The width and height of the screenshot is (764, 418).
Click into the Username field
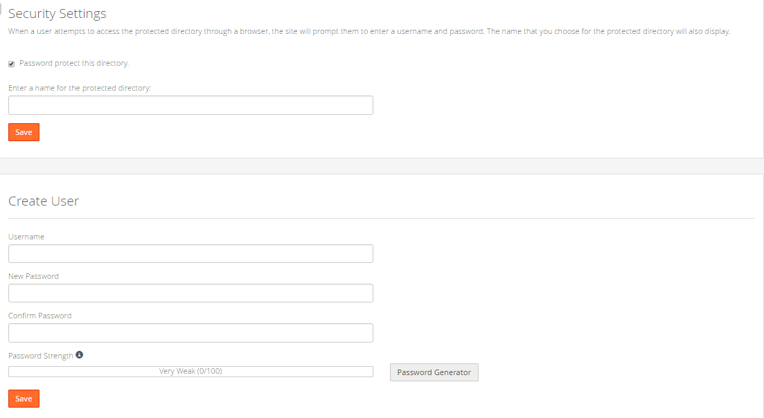[190, 253]
